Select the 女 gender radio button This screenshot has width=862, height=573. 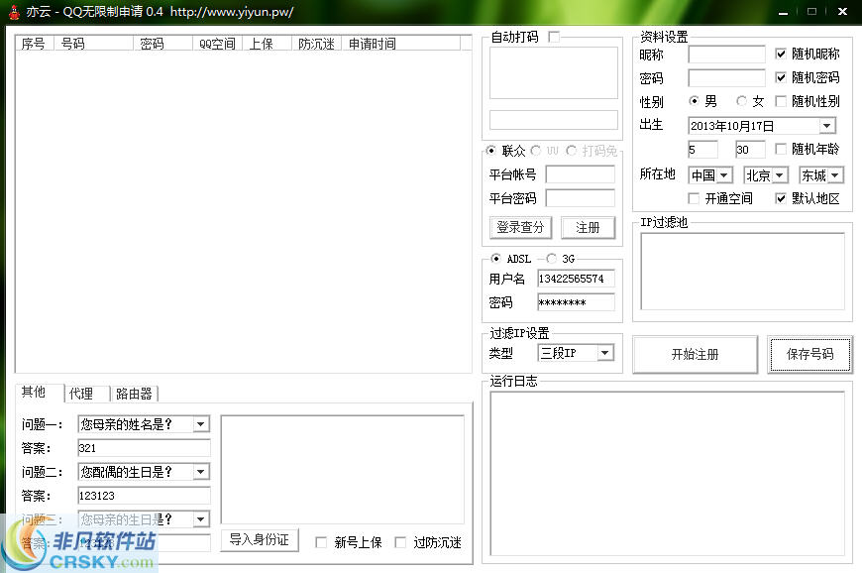tap(739, 100)
